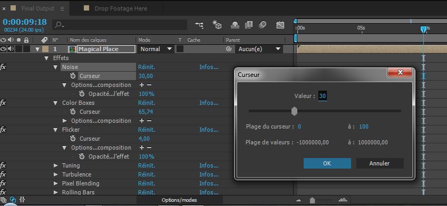Click the Curseur dialog value slider handle
Viewport: 447px width, 206px height.
295,111
